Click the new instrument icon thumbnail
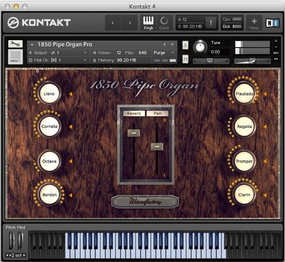 (x=15, y=57)
